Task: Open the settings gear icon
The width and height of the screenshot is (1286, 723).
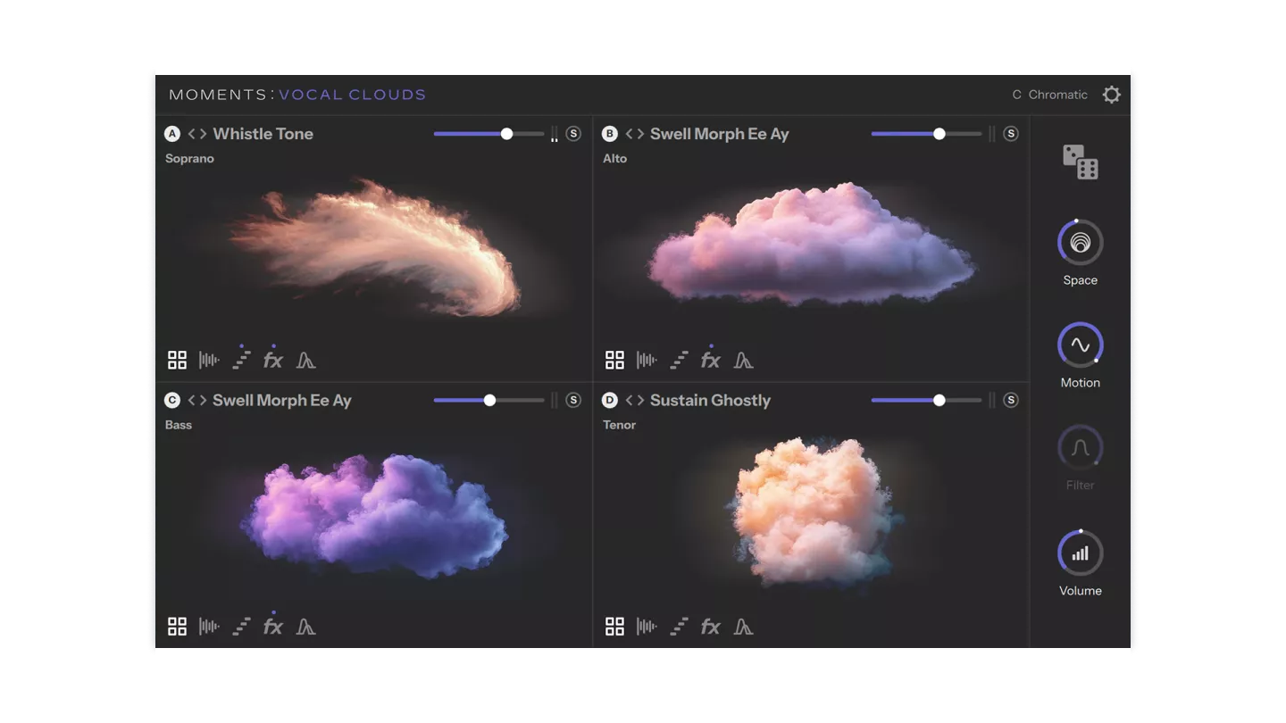Action: coord(1111,95)
